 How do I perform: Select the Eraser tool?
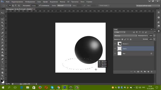(x=2, y=46)
